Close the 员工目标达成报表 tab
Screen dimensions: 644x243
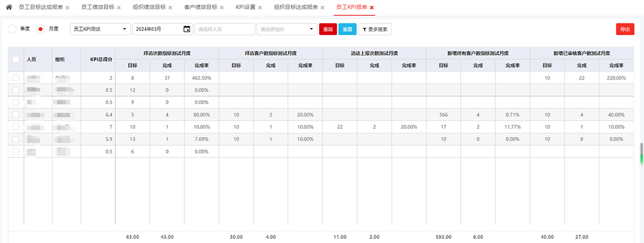tap(67, 8)
